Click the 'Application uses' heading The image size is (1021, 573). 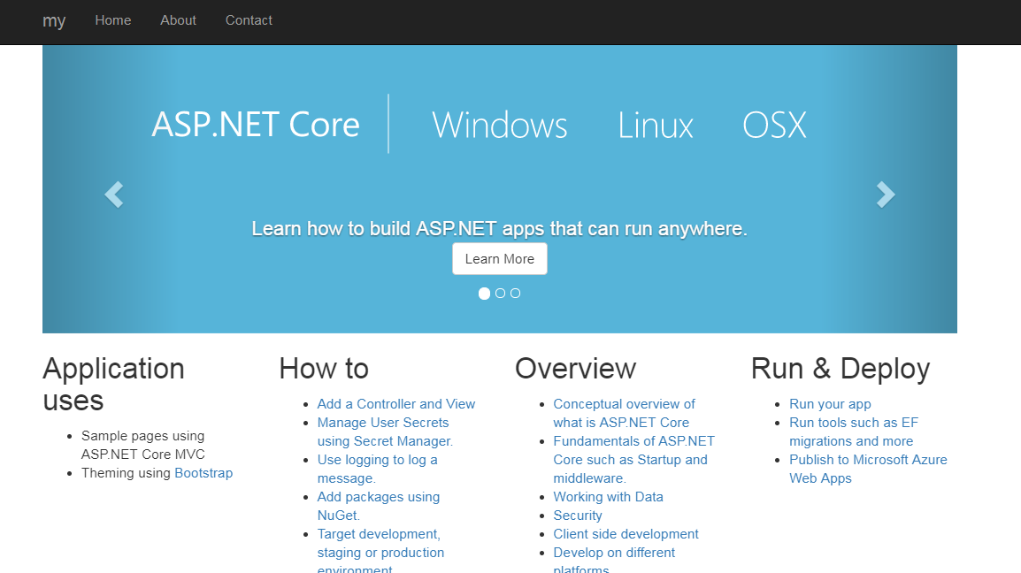click(114, 384)
